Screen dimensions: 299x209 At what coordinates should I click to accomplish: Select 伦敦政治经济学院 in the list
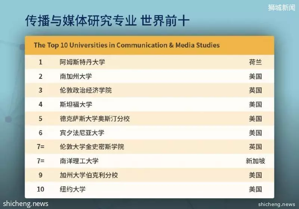[86, 90]
